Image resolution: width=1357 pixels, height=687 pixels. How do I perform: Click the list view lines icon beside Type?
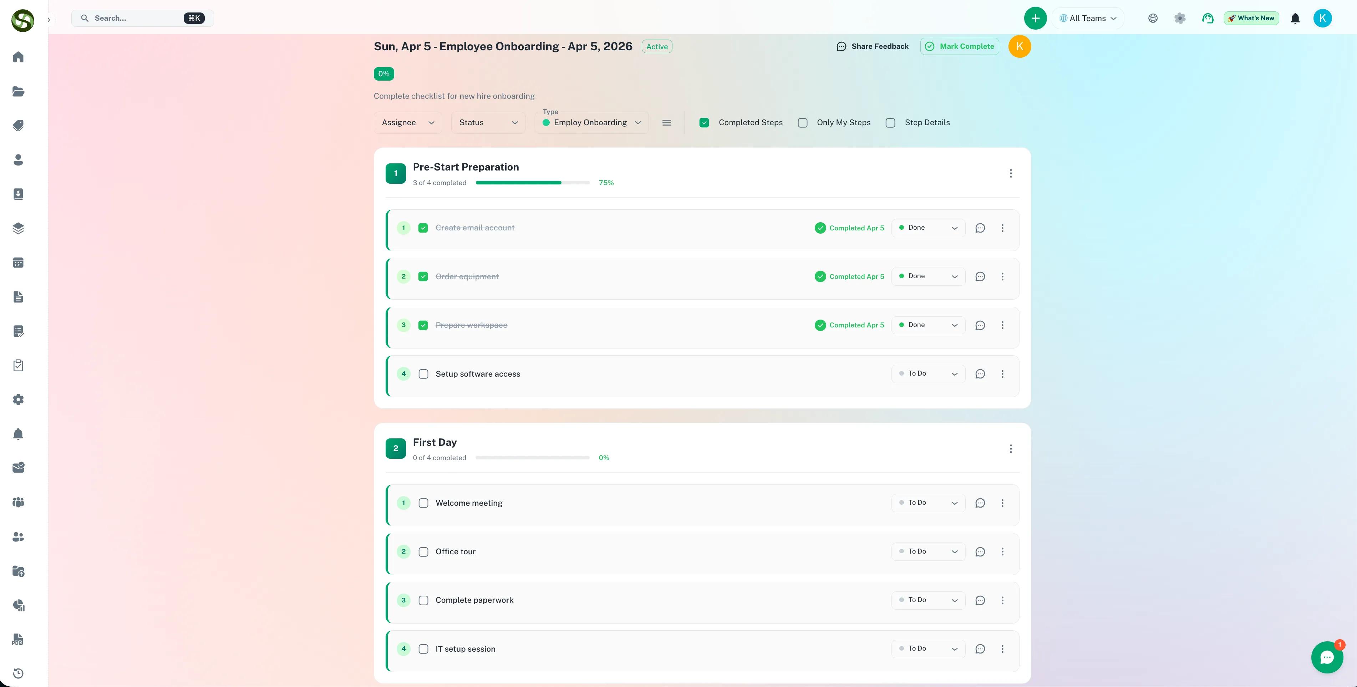(x=666, y=123)
